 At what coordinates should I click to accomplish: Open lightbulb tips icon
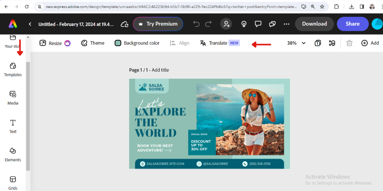click(x=244, y=24)
